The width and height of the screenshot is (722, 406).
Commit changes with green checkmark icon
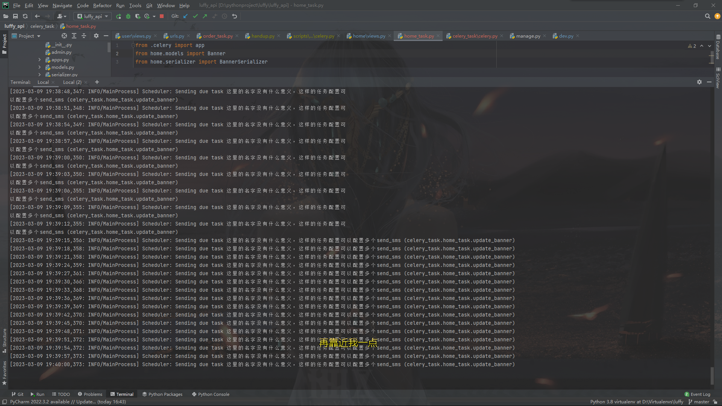pos(195,16)
